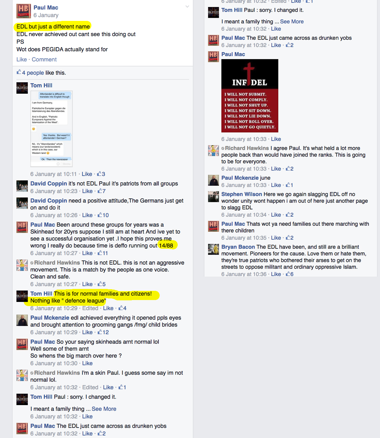
Task: Click Stephen Wilson's profile picture
Action: tap(213, 197)
